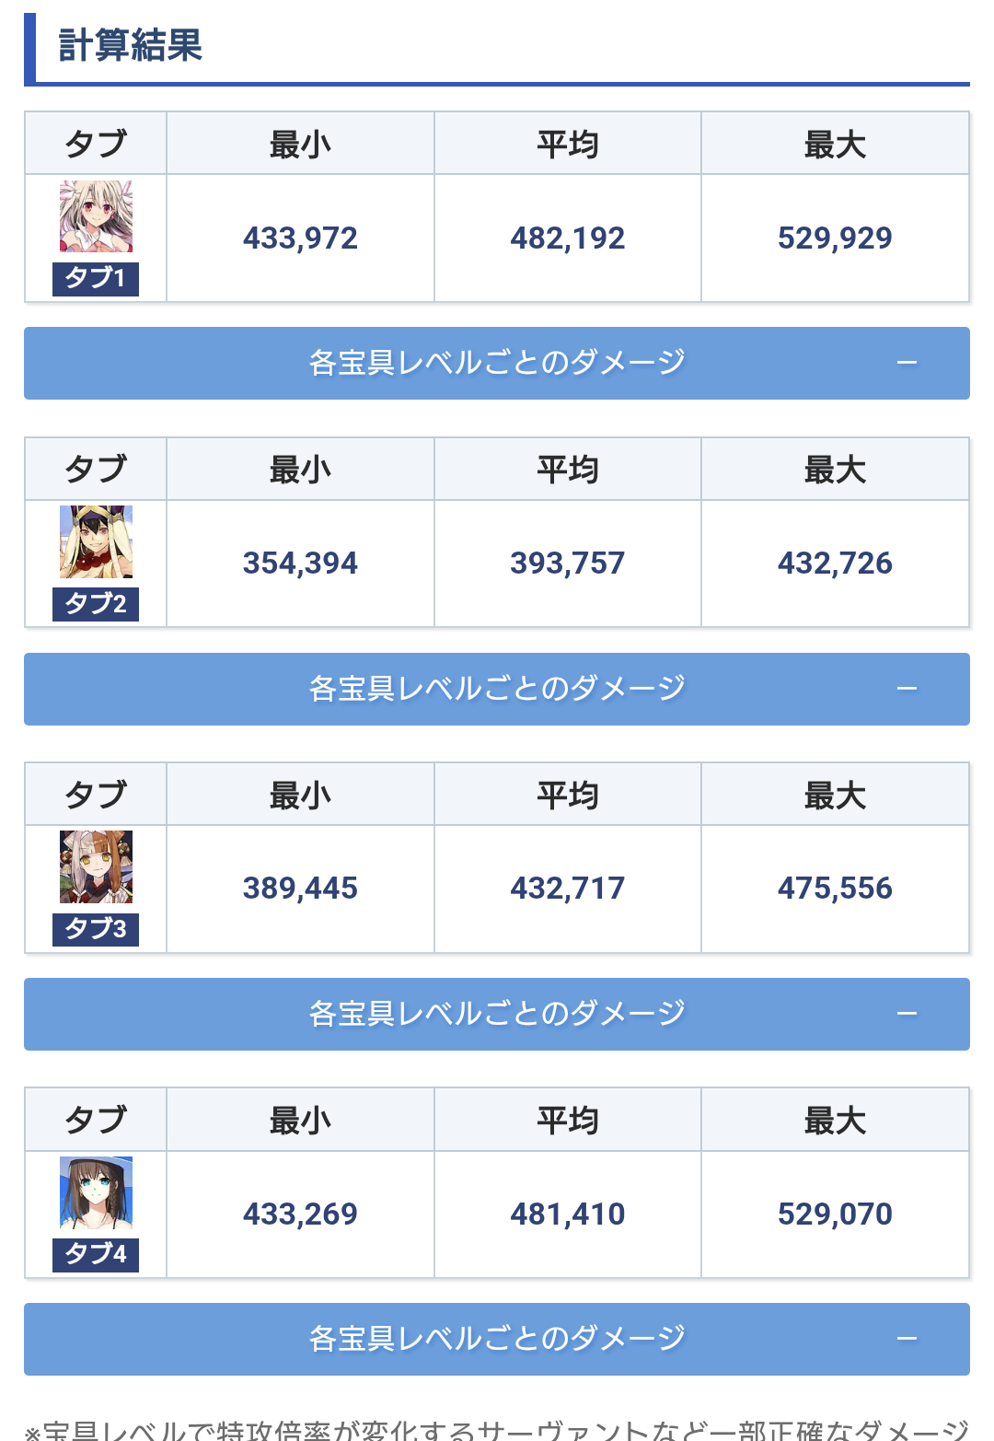Click the minimum damage value 354,394
Screen dimensions: 994x1441
pos(300,564)
